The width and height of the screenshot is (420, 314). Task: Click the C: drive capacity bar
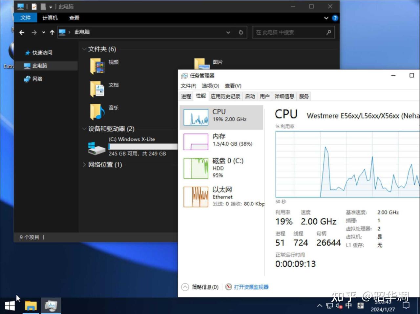tap(143, 147)
